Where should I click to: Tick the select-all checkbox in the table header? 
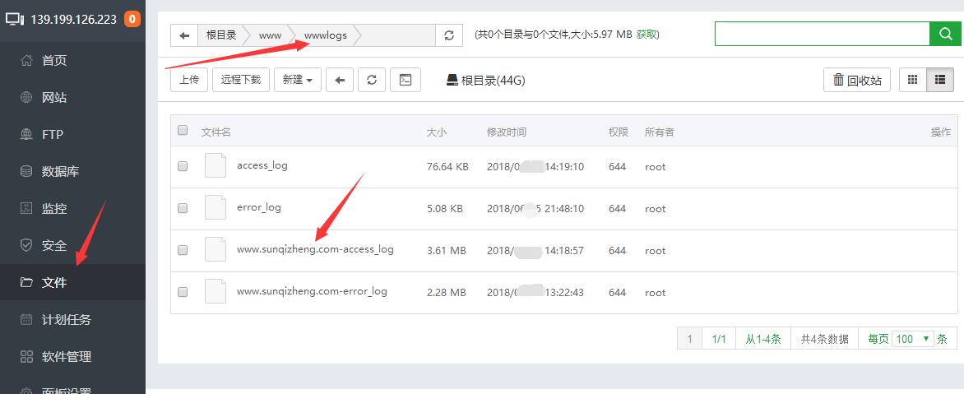pyautogui.click(x=183, y=130)
